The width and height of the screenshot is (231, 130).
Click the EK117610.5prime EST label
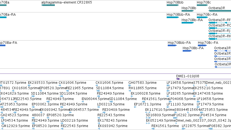coord(160,110)
